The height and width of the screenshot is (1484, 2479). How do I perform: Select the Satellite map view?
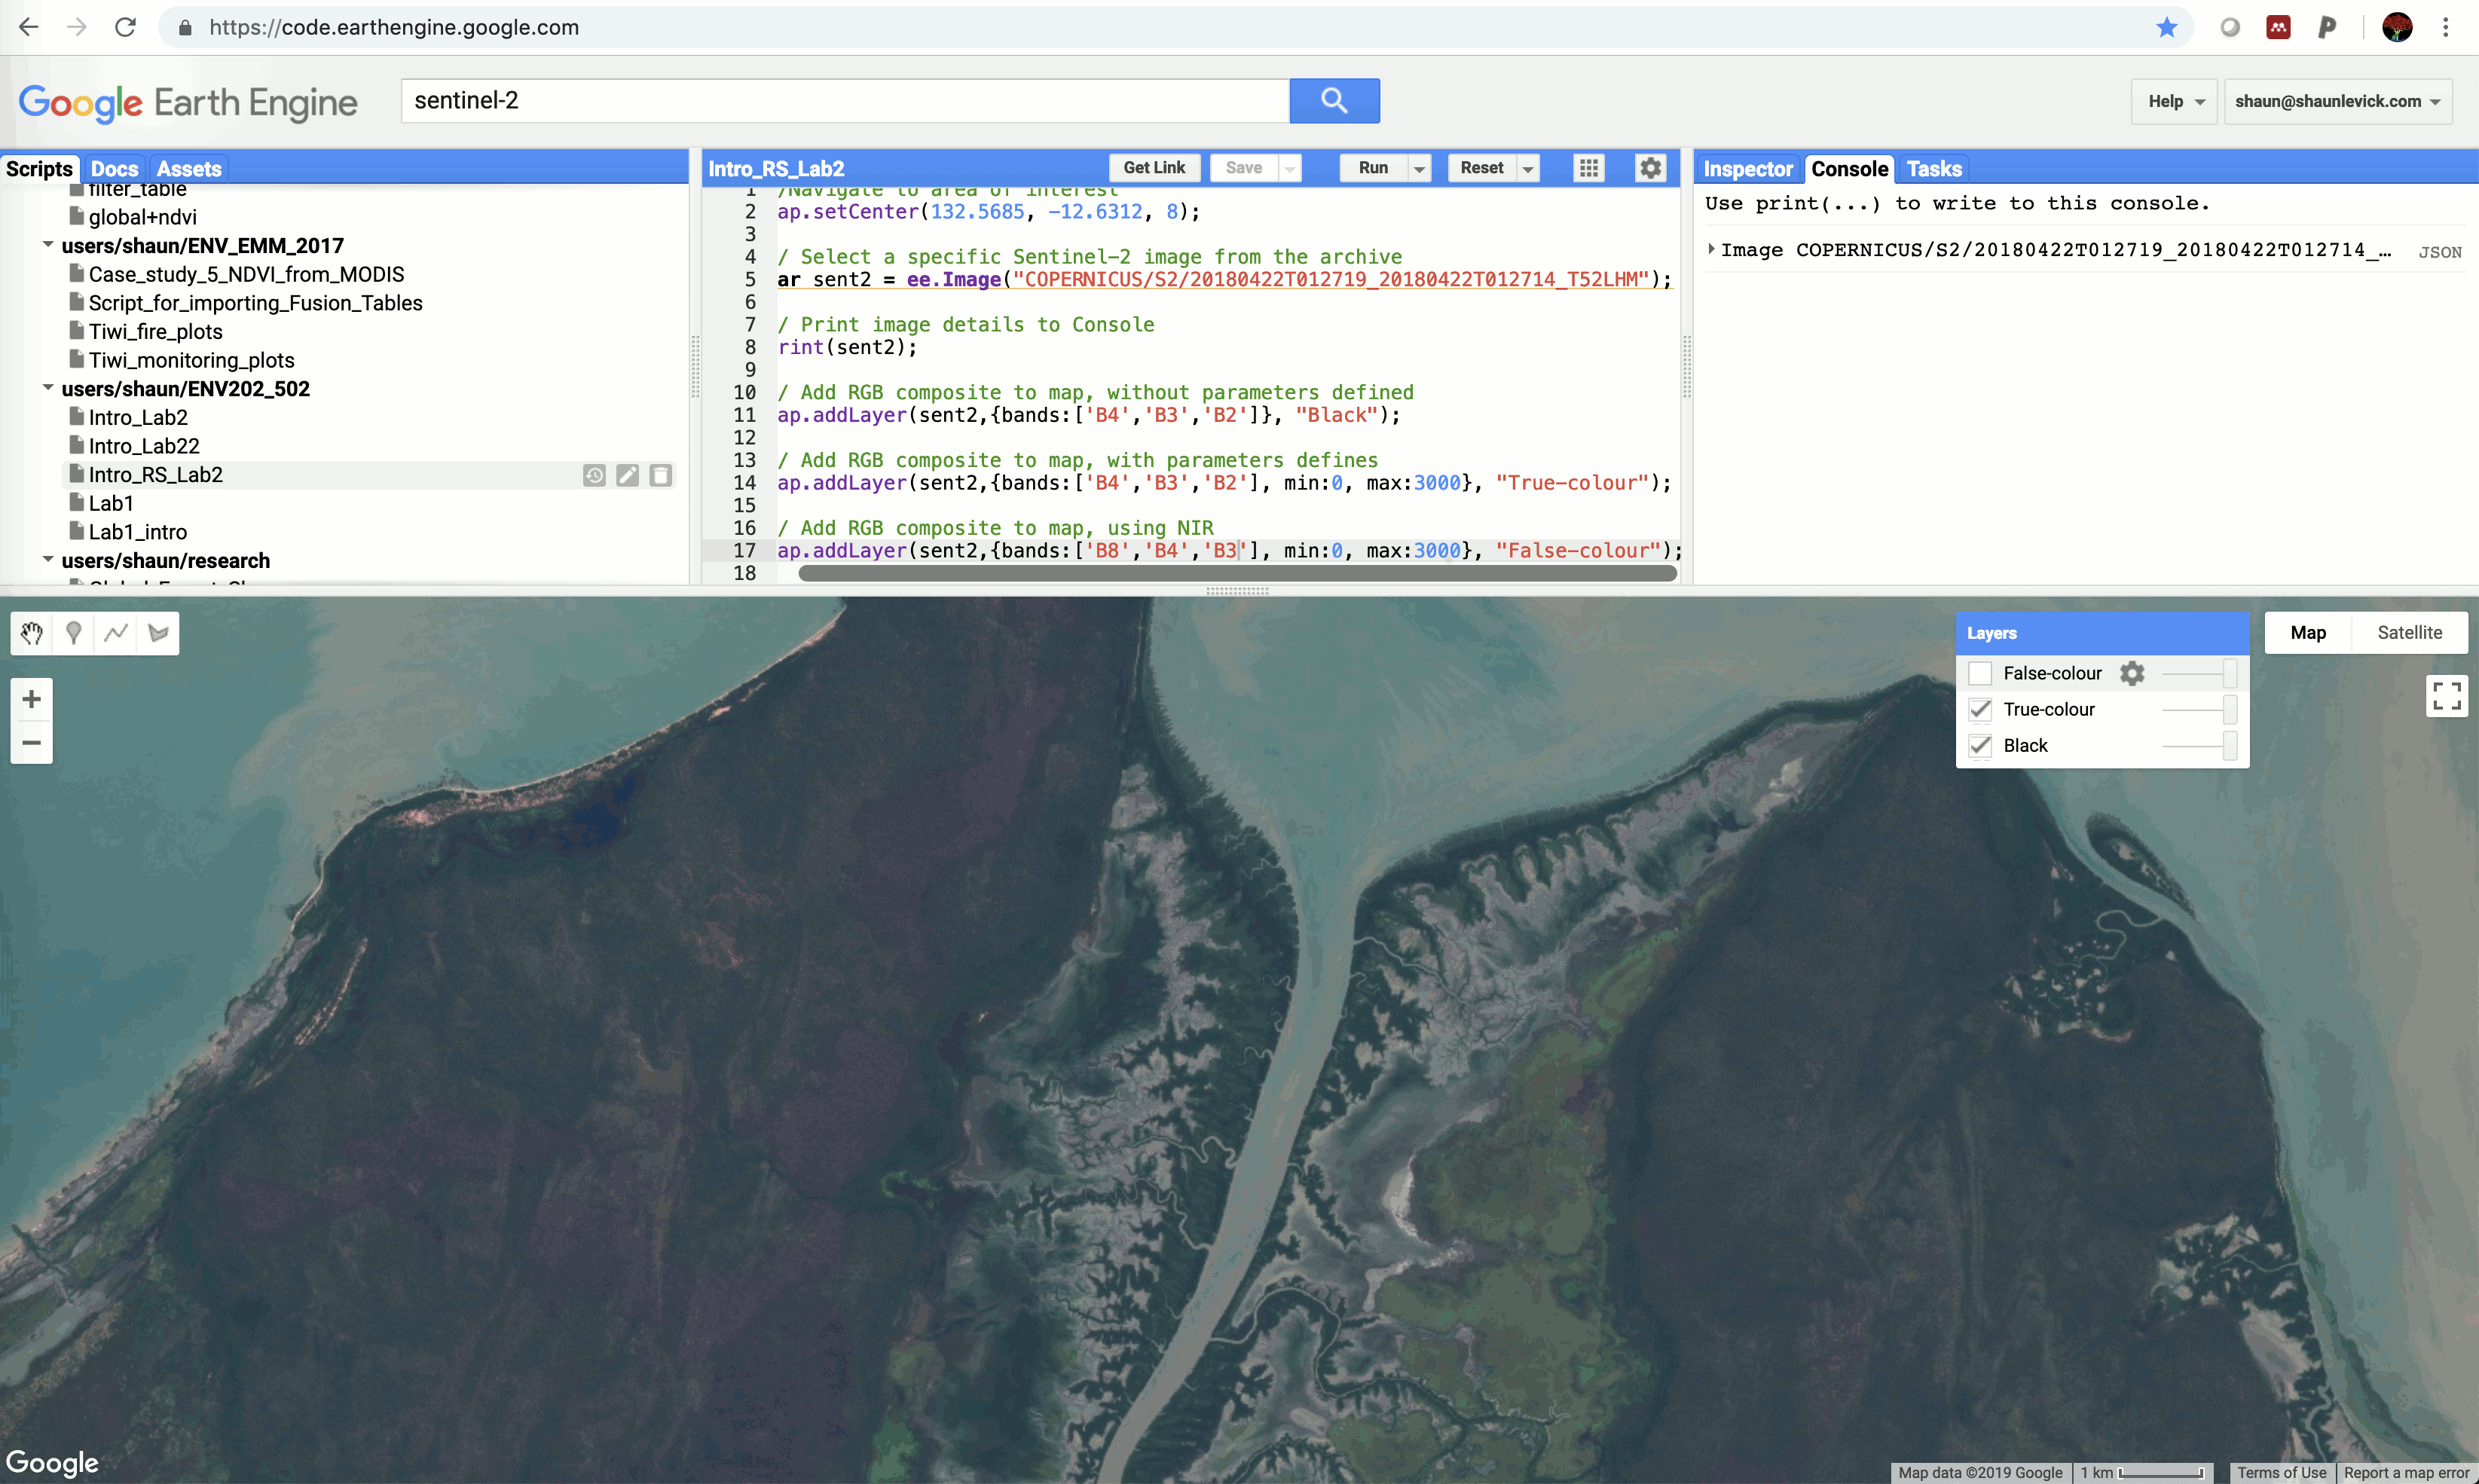point(2407,633)
